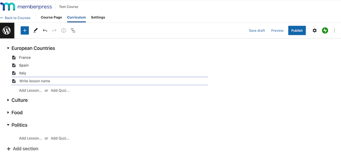
Task: Add Lesson under European Countries
Action: 30,90
